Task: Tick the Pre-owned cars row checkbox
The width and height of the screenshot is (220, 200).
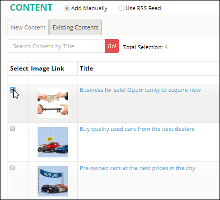Action: pyautogui.click(x=12, y=168)
